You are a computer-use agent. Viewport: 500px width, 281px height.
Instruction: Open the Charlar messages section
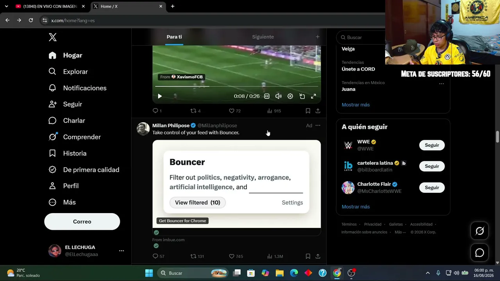[x=66, y=121]
